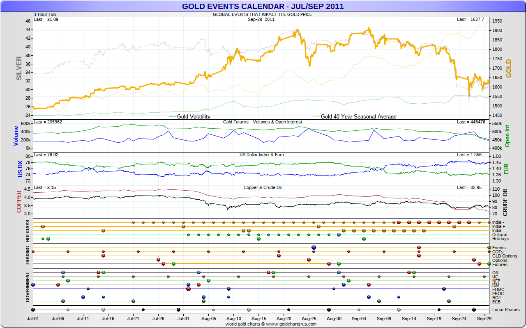Select the date stamp 'Sep-29 2011'
This screenshot has width=526, height=328.
coord(261,19)
